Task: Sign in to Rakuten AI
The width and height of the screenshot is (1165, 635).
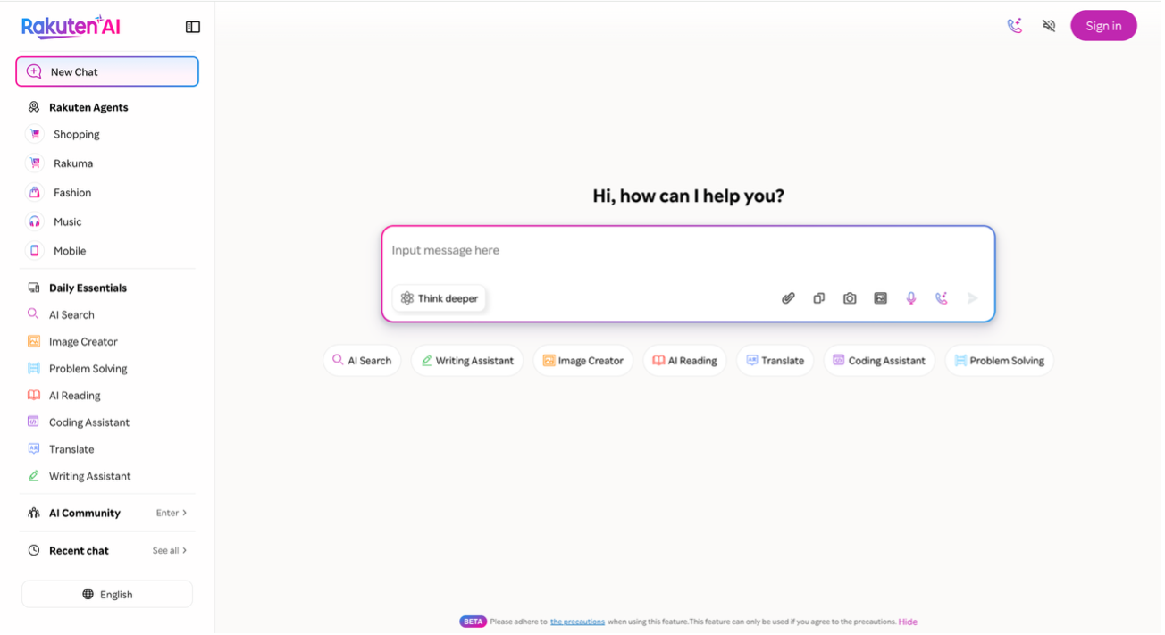Action: pos(1103,26)
